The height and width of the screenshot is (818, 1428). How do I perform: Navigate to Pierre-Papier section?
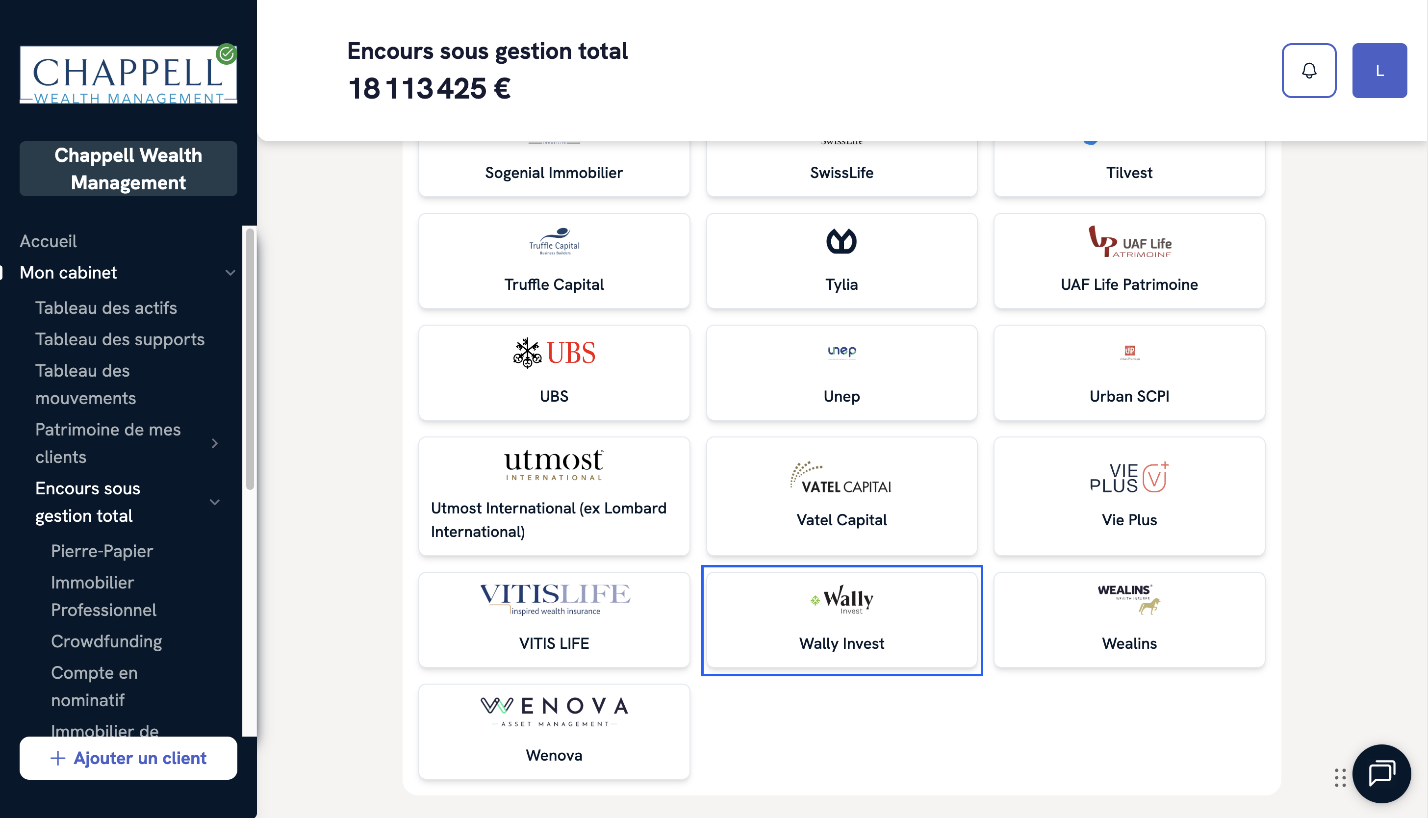tap(102, 551)
